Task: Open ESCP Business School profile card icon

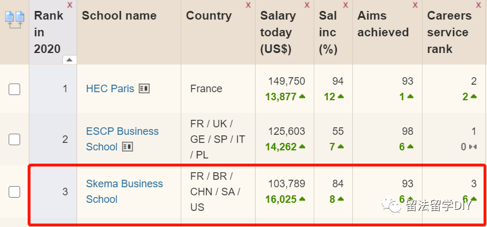Action: (x=127, y=146)
